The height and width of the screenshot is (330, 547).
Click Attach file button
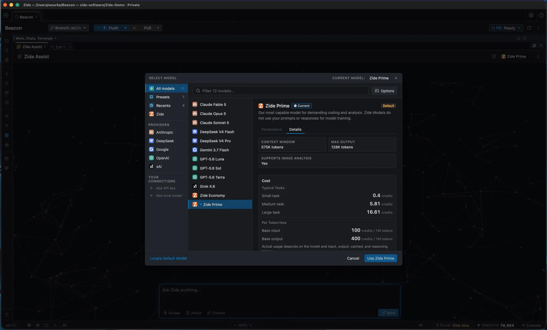point(194,313)
